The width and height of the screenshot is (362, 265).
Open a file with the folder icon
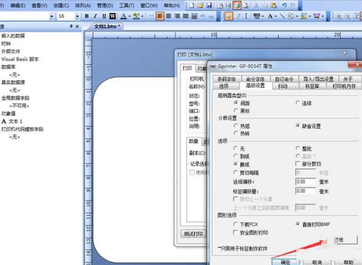200,5
